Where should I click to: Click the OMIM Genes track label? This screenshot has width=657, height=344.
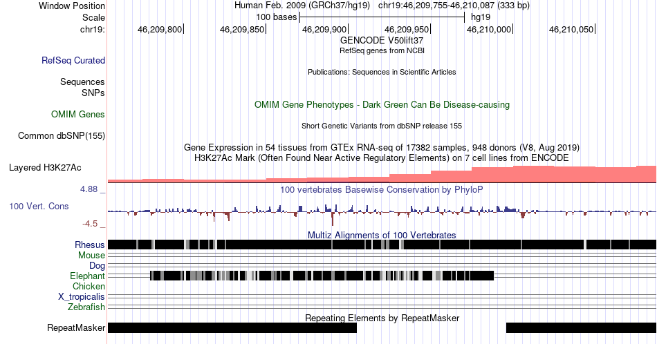pyautogui.click(x=78, y=114)
